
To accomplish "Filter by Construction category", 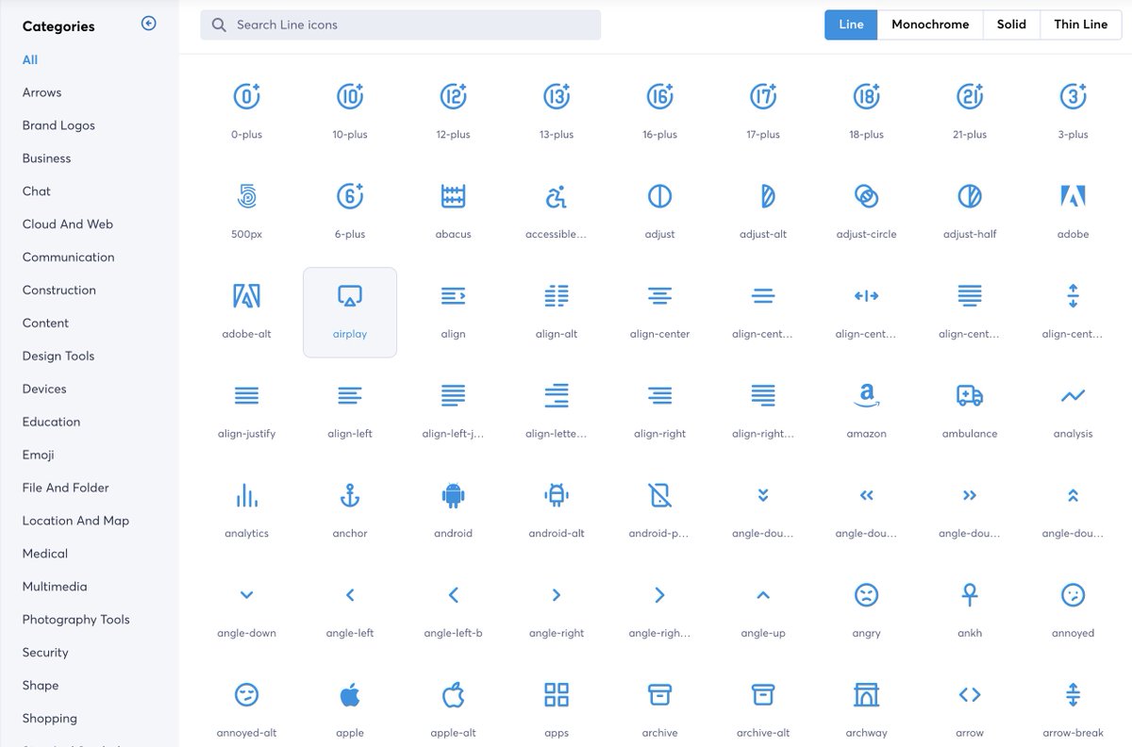I will point(59,290).
